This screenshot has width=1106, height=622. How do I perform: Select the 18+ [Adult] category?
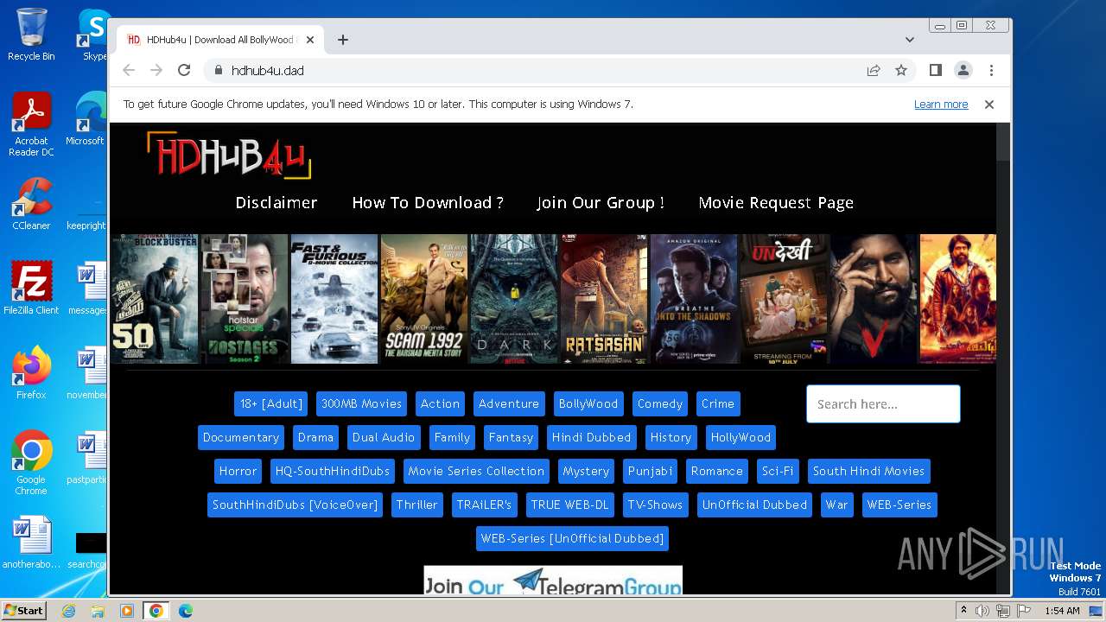271,403
